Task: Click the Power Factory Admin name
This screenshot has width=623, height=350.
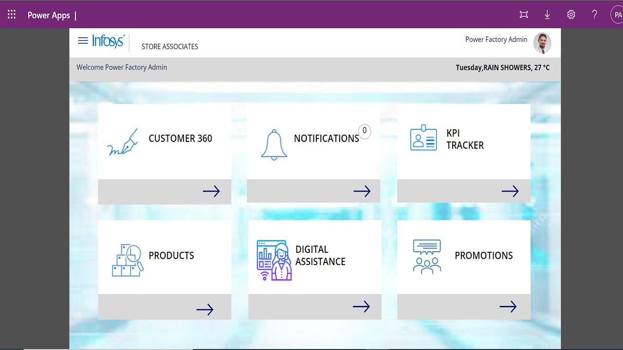Action: [496, 39]
